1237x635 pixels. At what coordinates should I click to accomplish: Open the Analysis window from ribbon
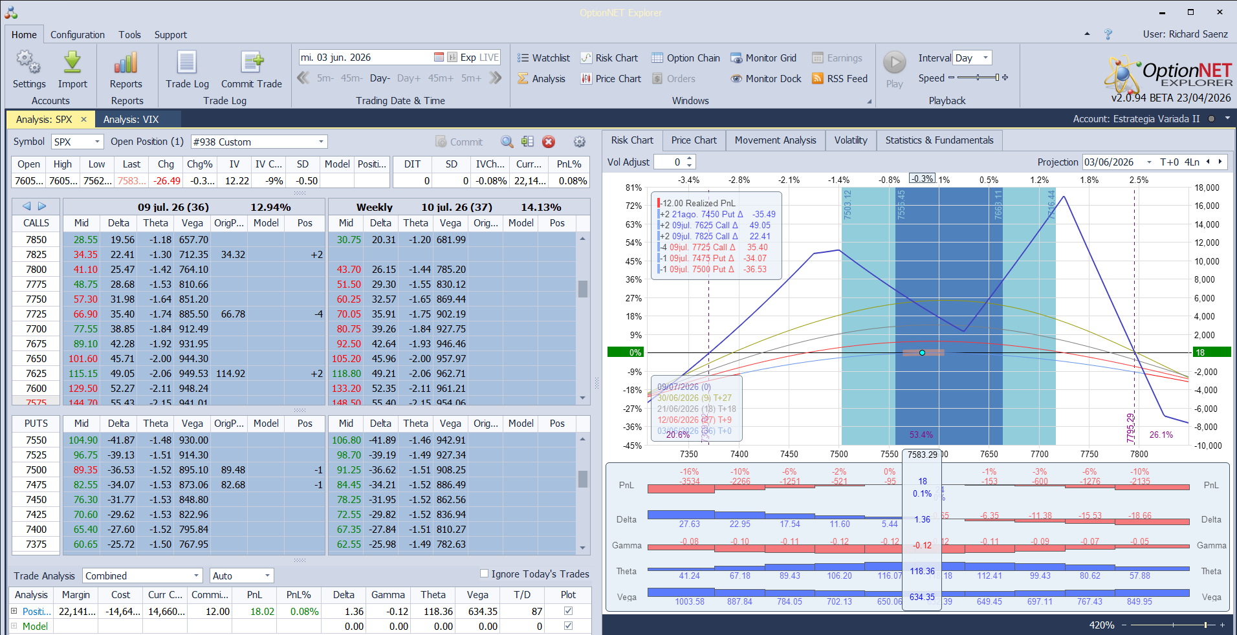coord(542,79)
